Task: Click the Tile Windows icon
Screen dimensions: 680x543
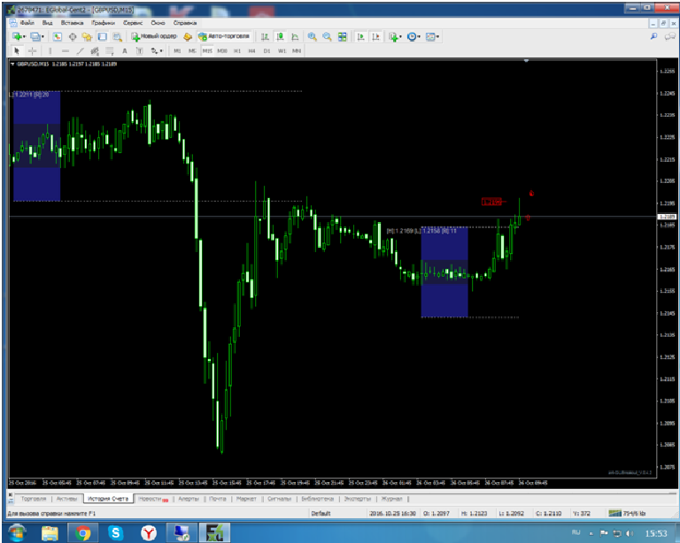Action: 342,37
